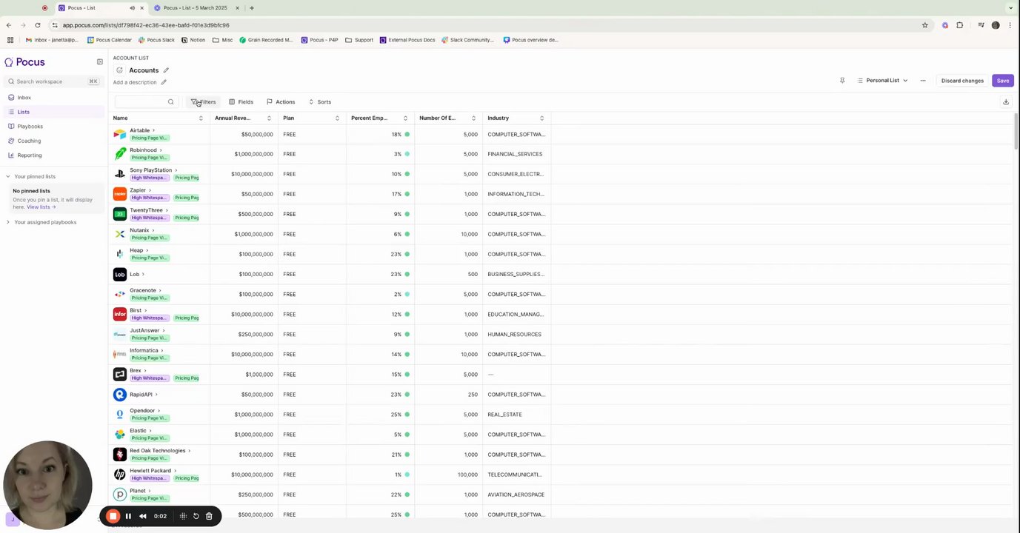Sort by the Name column arrows
Viewport: 1020px width, 533px height.
201,118
